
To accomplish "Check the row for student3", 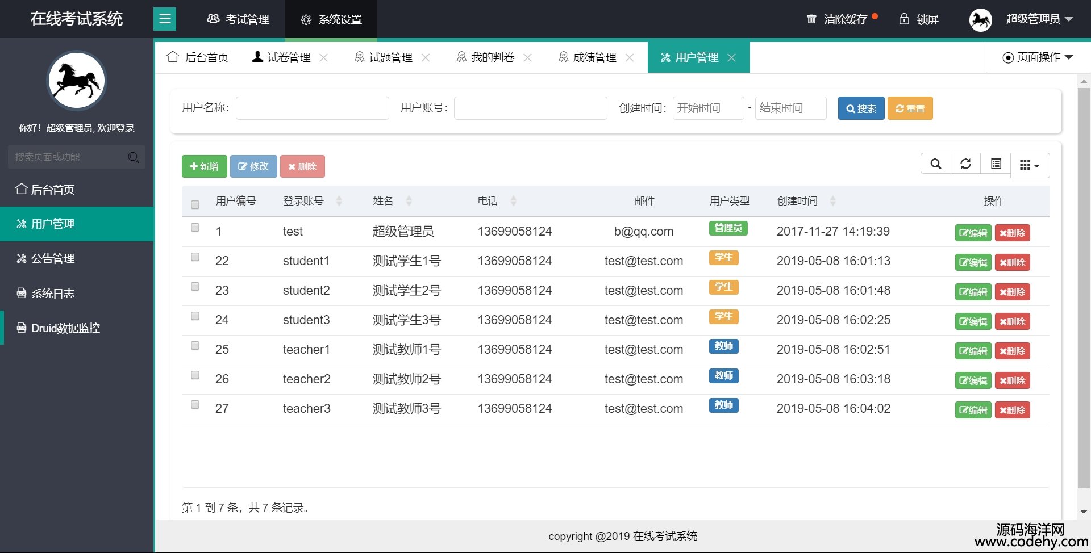I will tap(195, 316).
